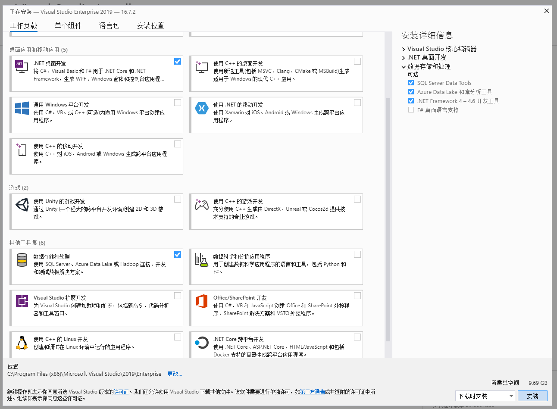557x409 pixels.
Task: Click the C++ desktop development icon
Action: pos(201,66)
